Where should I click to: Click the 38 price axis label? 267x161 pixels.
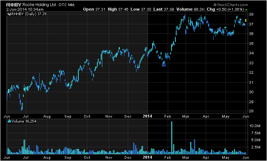pyautogui.click(x=251, y=14)
